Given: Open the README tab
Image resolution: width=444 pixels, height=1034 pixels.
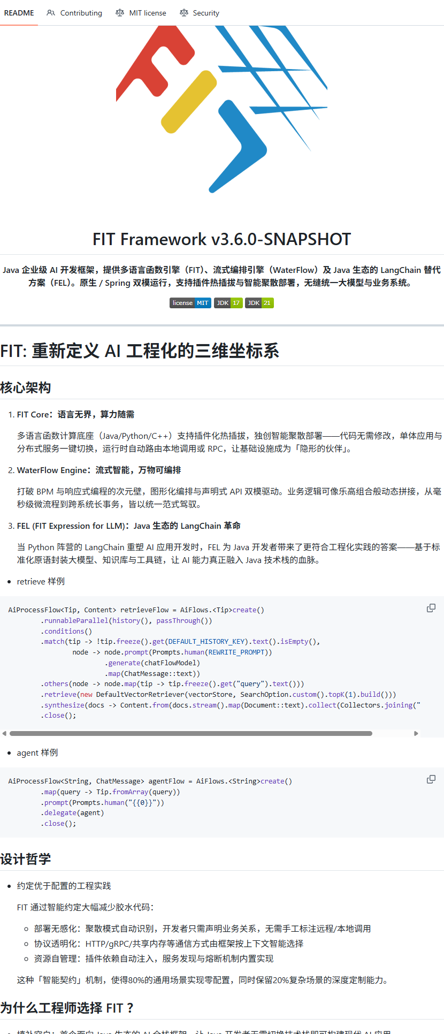Looking at the screenshot, I should tap(19, 13).
